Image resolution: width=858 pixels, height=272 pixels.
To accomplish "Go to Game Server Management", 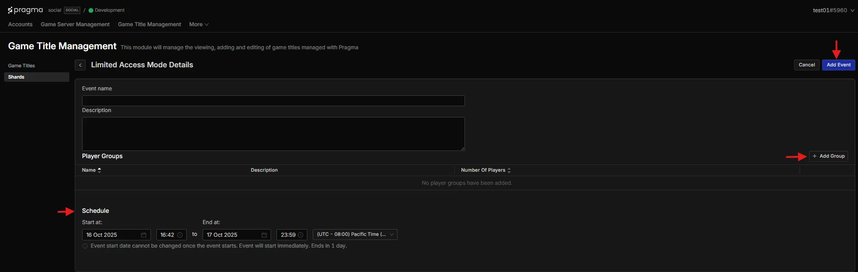I will 75,24.
